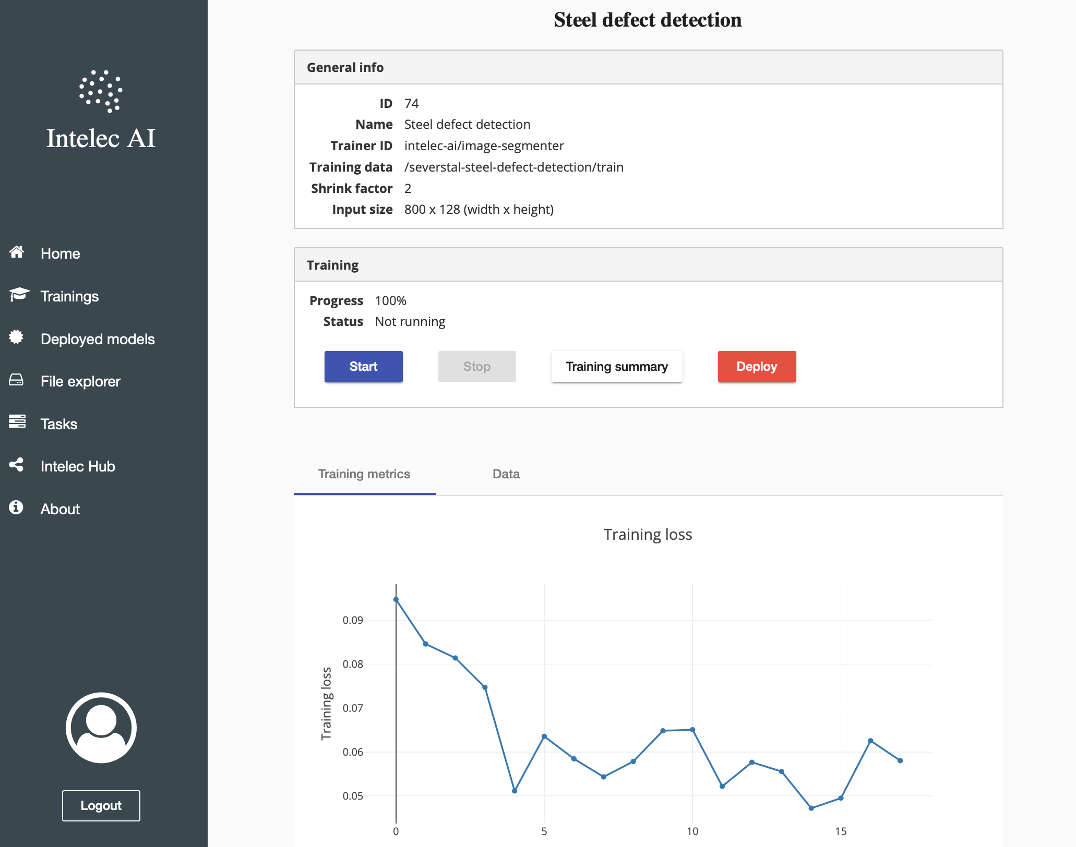Click the Home icon in sidebar

[17, 253]
